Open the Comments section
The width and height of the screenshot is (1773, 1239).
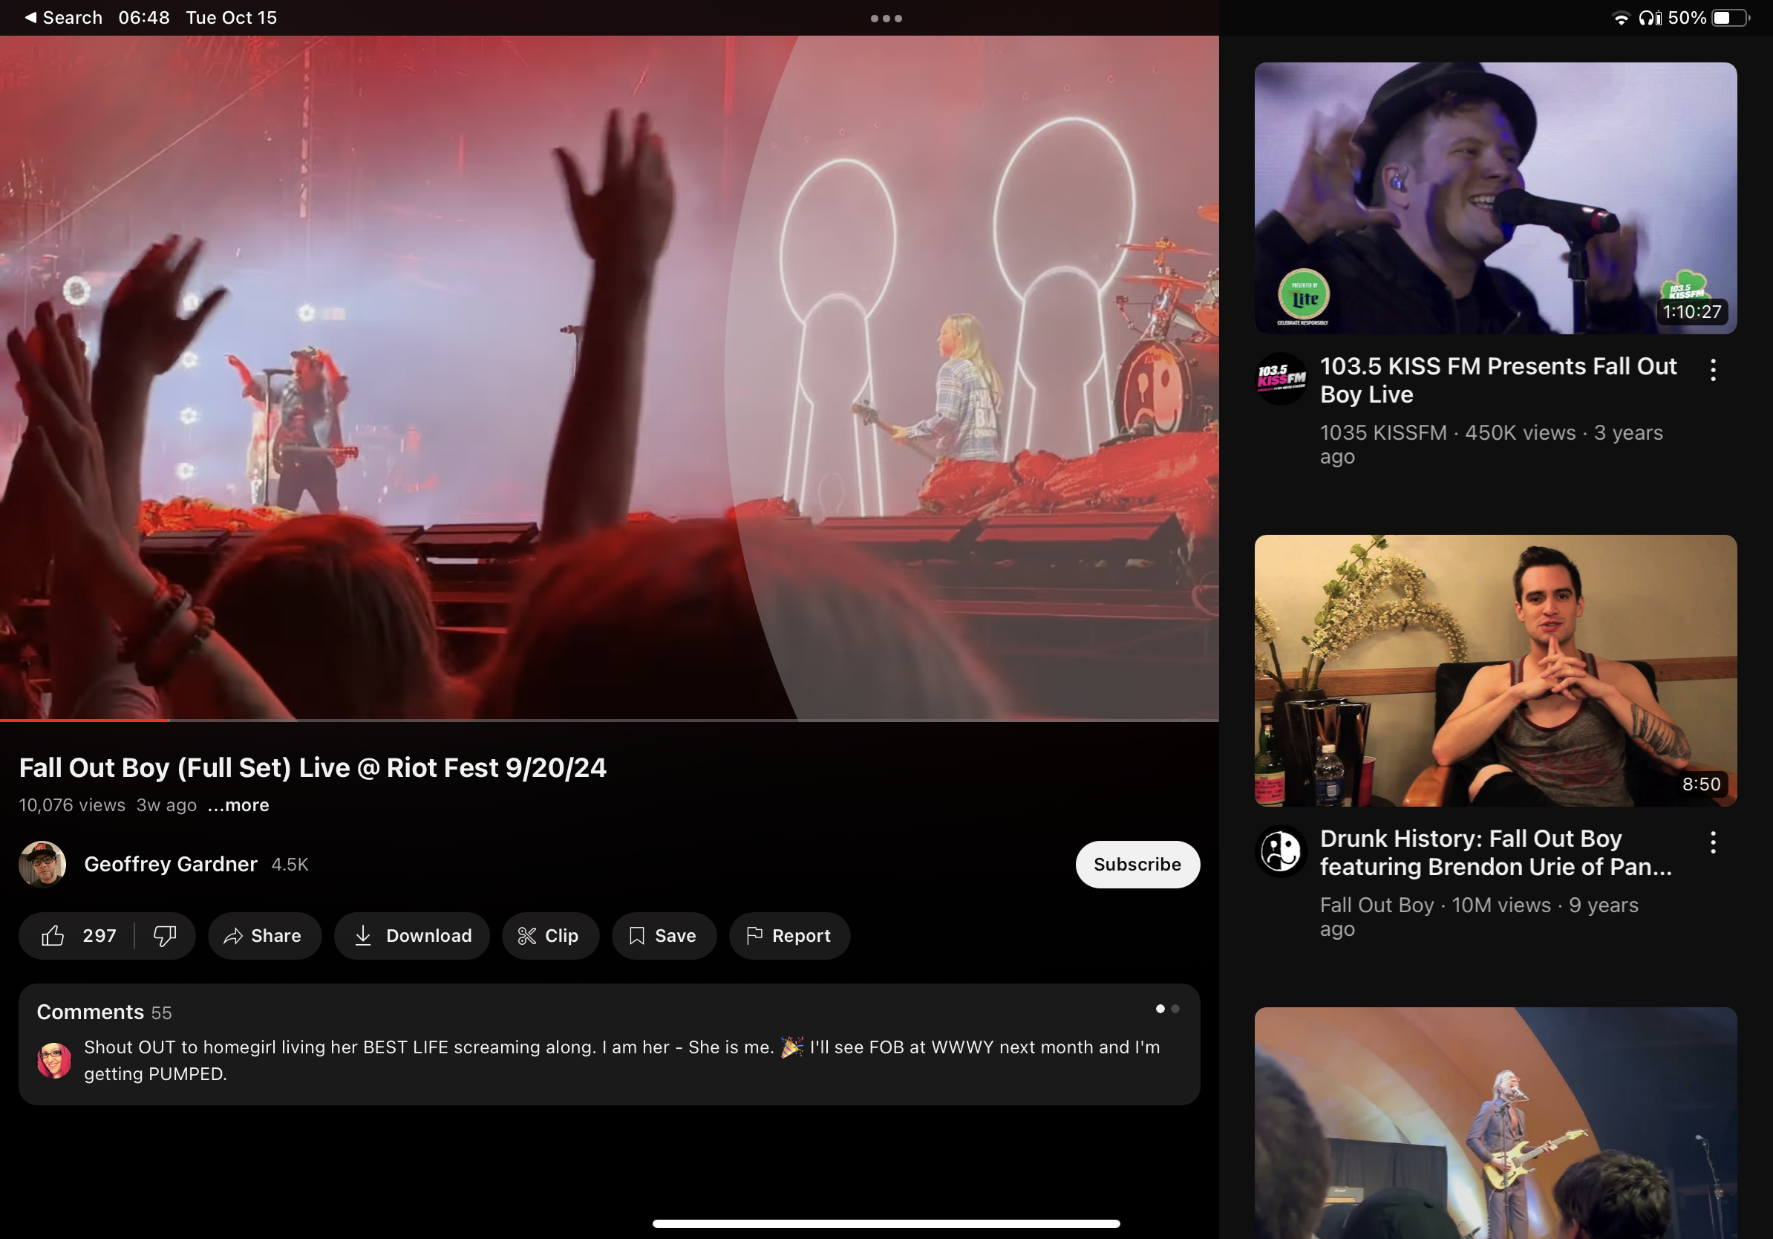(610, 1044)
